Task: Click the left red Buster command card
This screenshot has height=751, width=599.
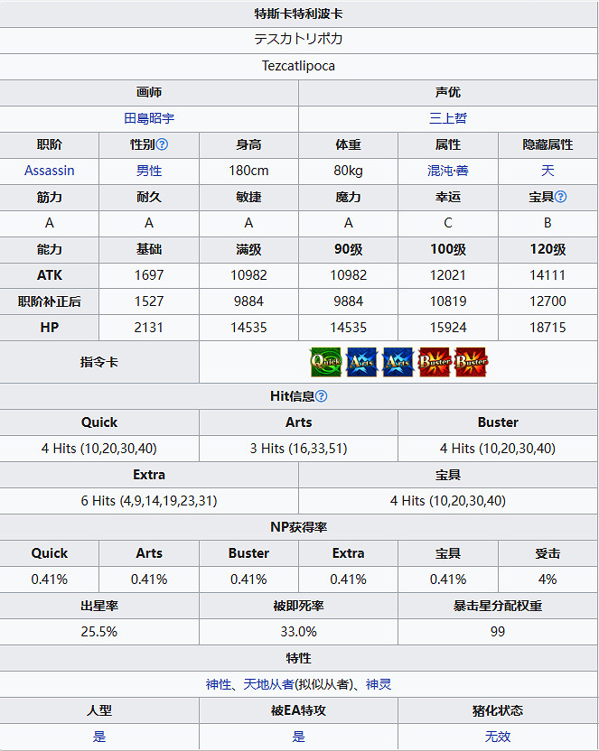Action: pos(435,362)
